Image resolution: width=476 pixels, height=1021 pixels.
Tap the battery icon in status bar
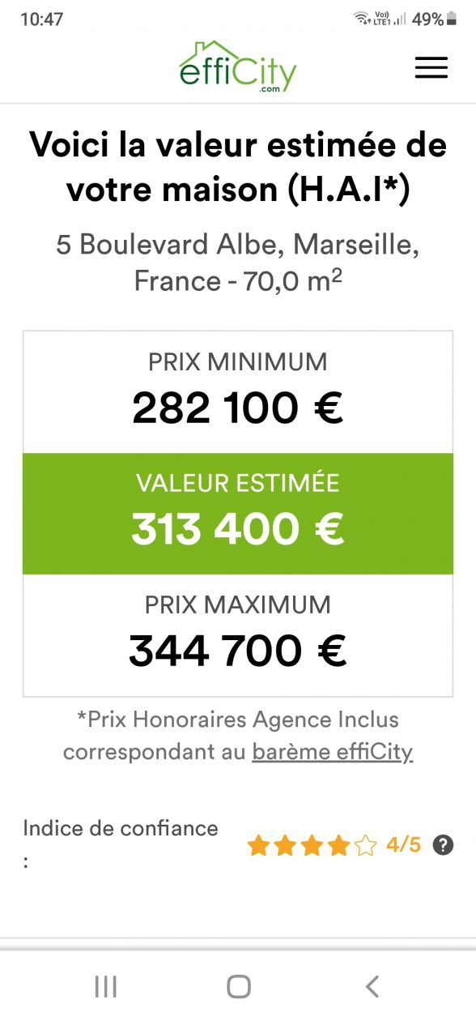(x=451, y=19)
